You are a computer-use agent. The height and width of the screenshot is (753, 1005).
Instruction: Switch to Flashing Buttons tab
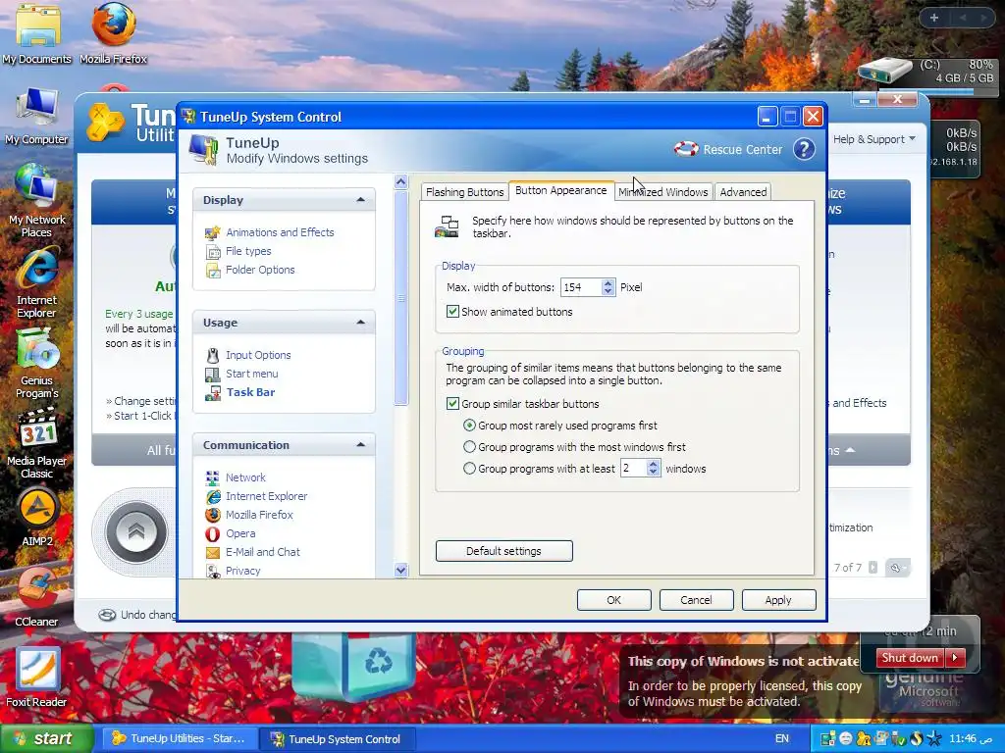(x=464, y=192)
